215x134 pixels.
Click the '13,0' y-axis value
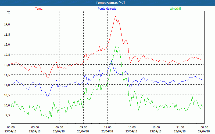coord(7,44)
